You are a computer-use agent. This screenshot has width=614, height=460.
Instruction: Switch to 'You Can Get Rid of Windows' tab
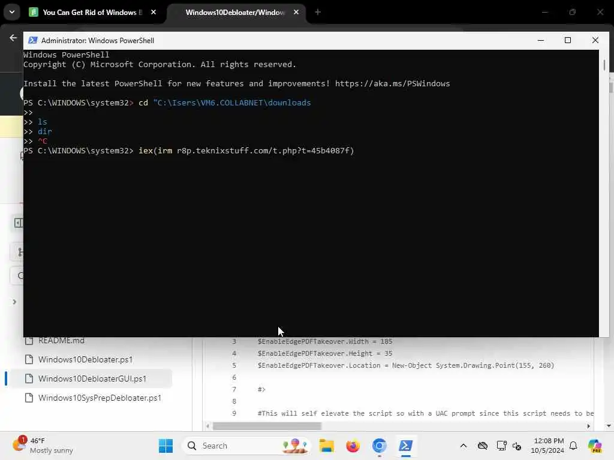(x=92, y=12)
